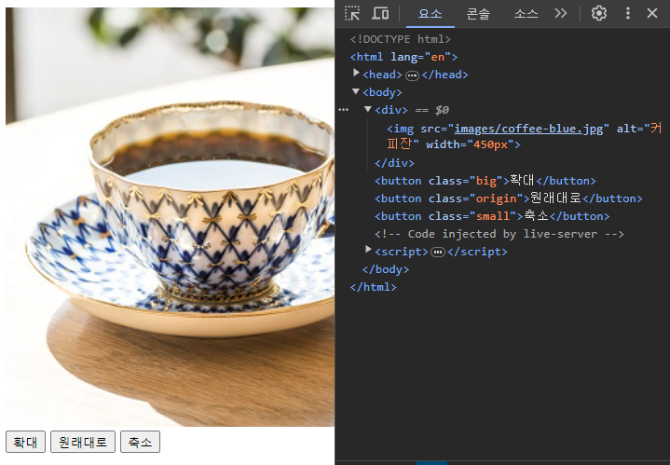Open the DevTools three-dot menu
The image size is (670, 465).
click(628, 13)
